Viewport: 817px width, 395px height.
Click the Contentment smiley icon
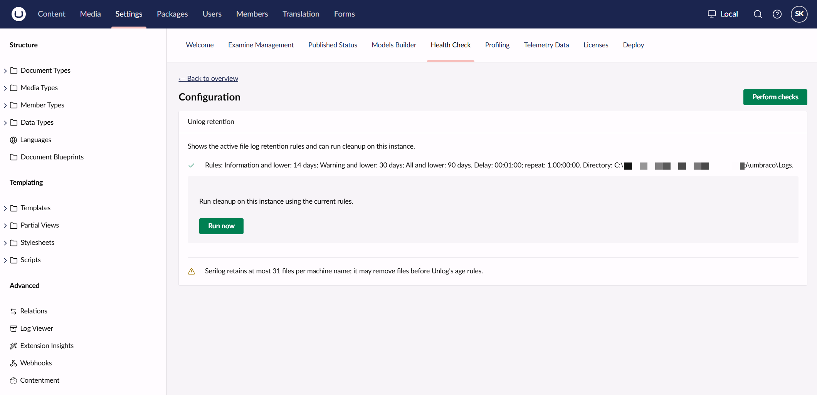(13, 380)
